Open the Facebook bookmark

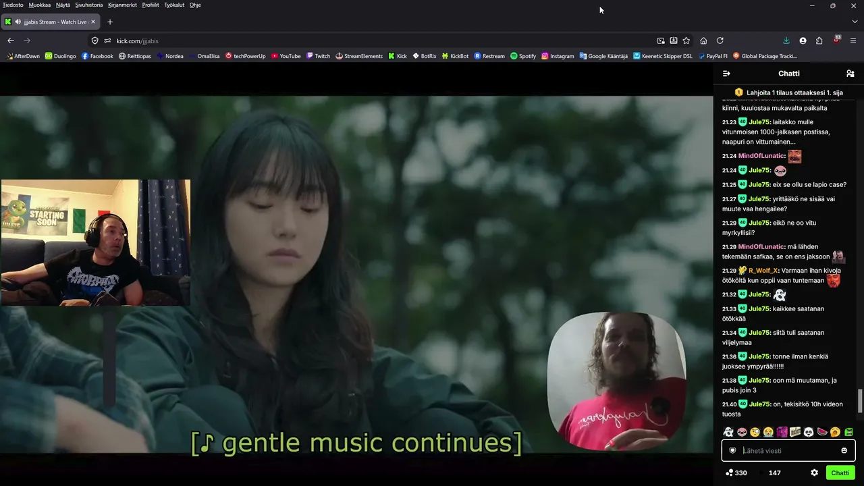97,56
